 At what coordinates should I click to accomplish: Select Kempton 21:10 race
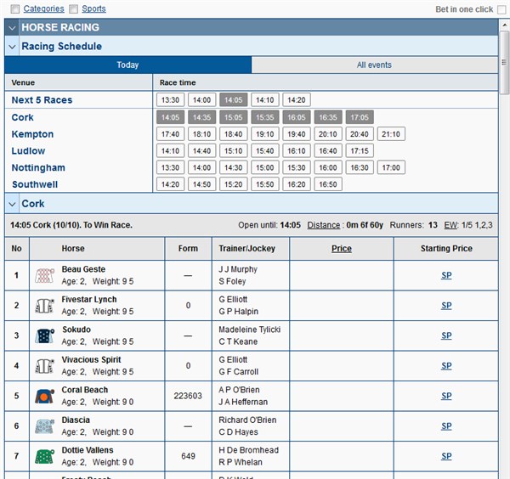coord(391,134)
